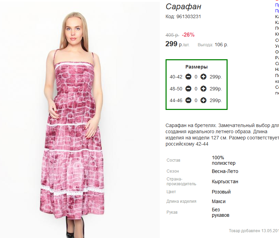Click the Размеры section heading
This screenshot has width=279, height=238.
[x=196, y=67]
